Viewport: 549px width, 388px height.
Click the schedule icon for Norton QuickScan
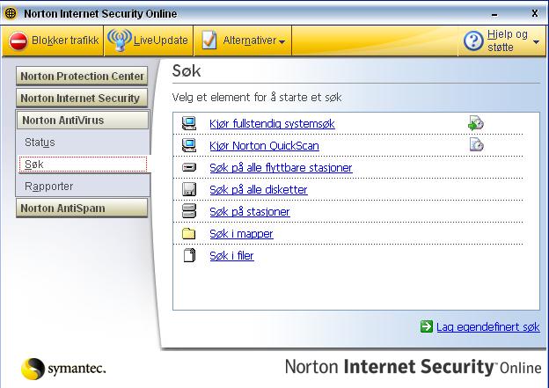(x=477, y=144)
